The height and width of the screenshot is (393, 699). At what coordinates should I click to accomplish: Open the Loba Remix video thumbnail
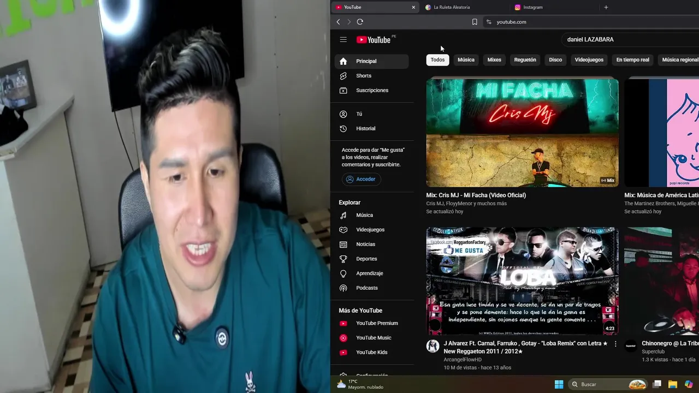522,281
